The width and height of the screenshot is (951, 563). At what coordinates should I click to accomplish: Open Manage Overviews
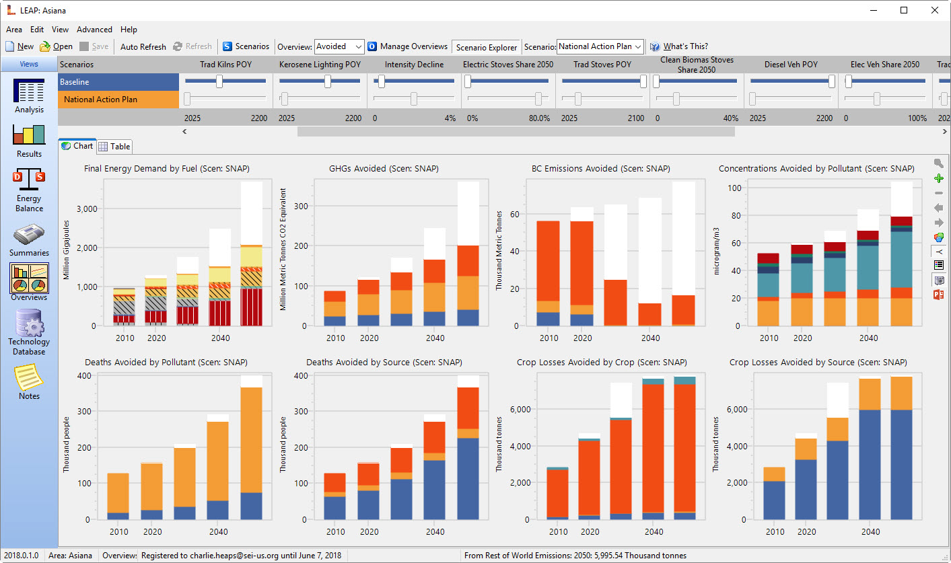407,46
